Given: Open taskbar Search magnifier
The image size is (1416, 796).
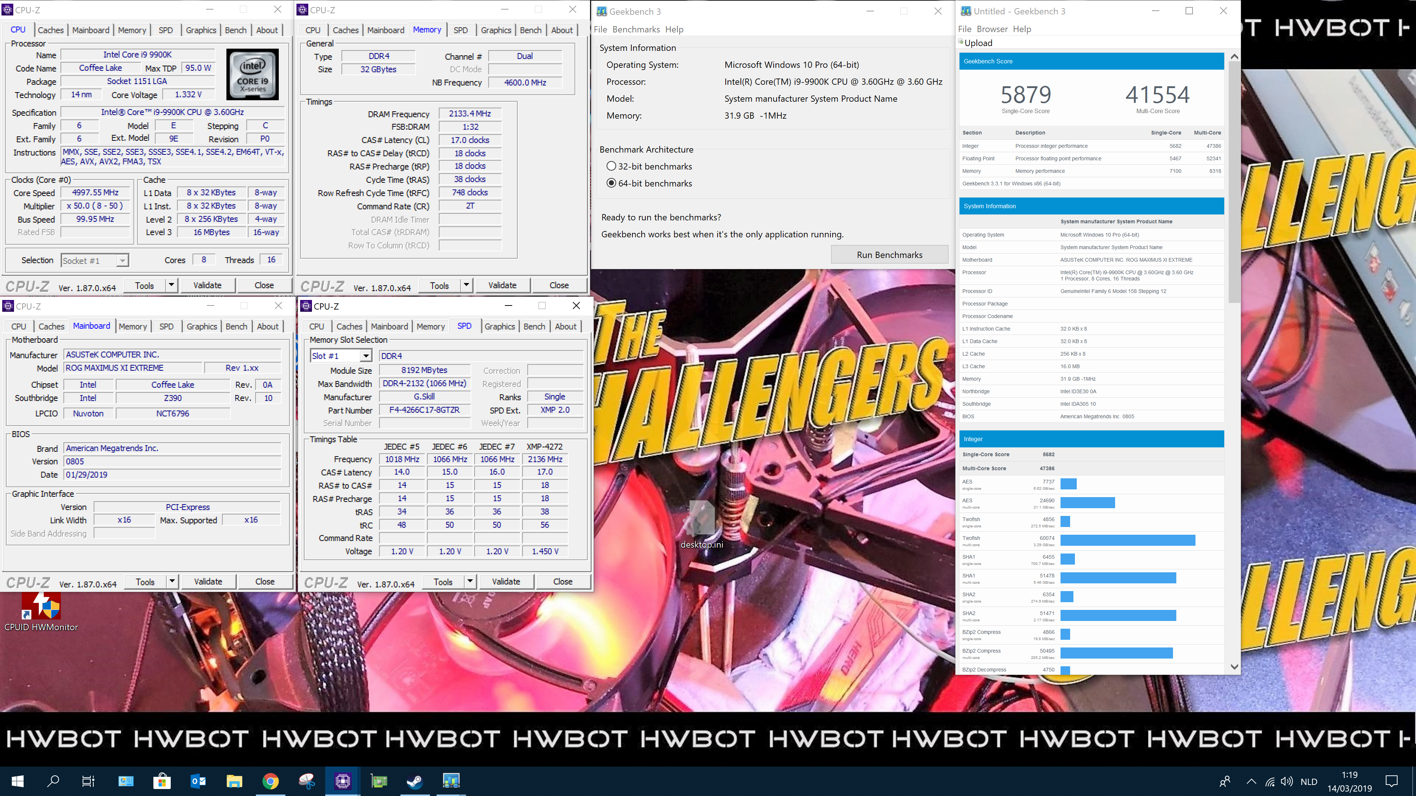Looking at the screenshot, I should pyautogui.click(x=53, y=781).
